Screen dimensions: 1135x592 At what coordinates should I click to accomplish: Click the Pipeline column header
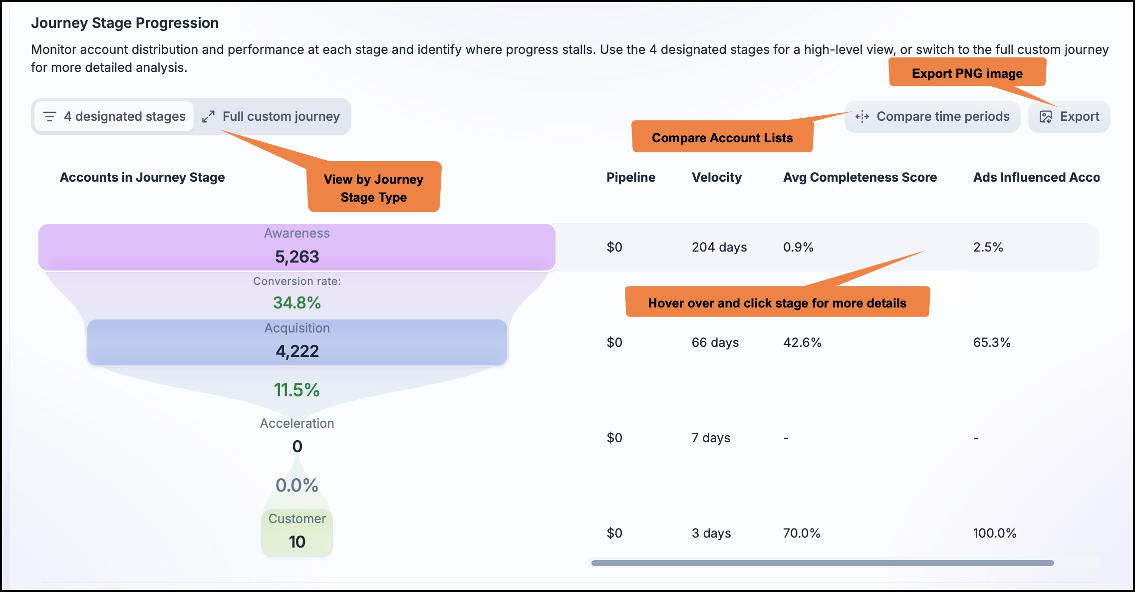tap(631, 177)
